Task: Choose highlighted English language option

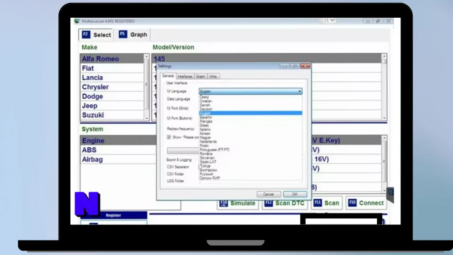Action: [x=250, y=113]
